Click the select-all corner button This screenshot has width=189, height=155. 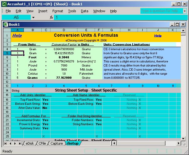7,30
